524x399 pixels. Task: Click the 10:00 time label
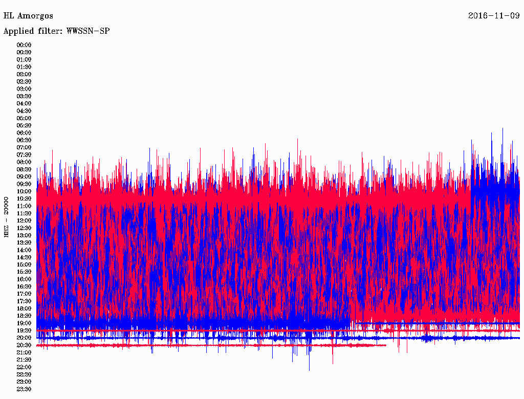[24, 191]
